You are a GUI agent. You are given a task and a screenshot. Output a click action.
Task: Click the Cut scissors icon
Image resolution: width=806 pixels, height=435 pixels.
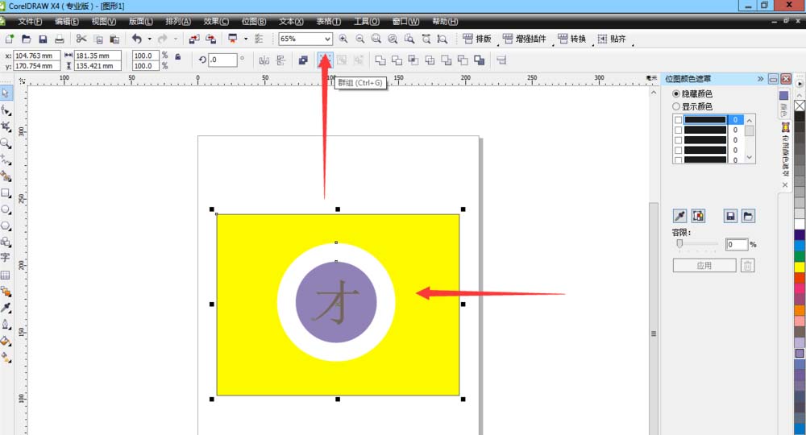click(81, 39)
